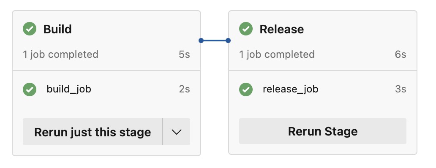Open the release_job job entry
This screenshot has height=168, width=436.
coord(322,89)
